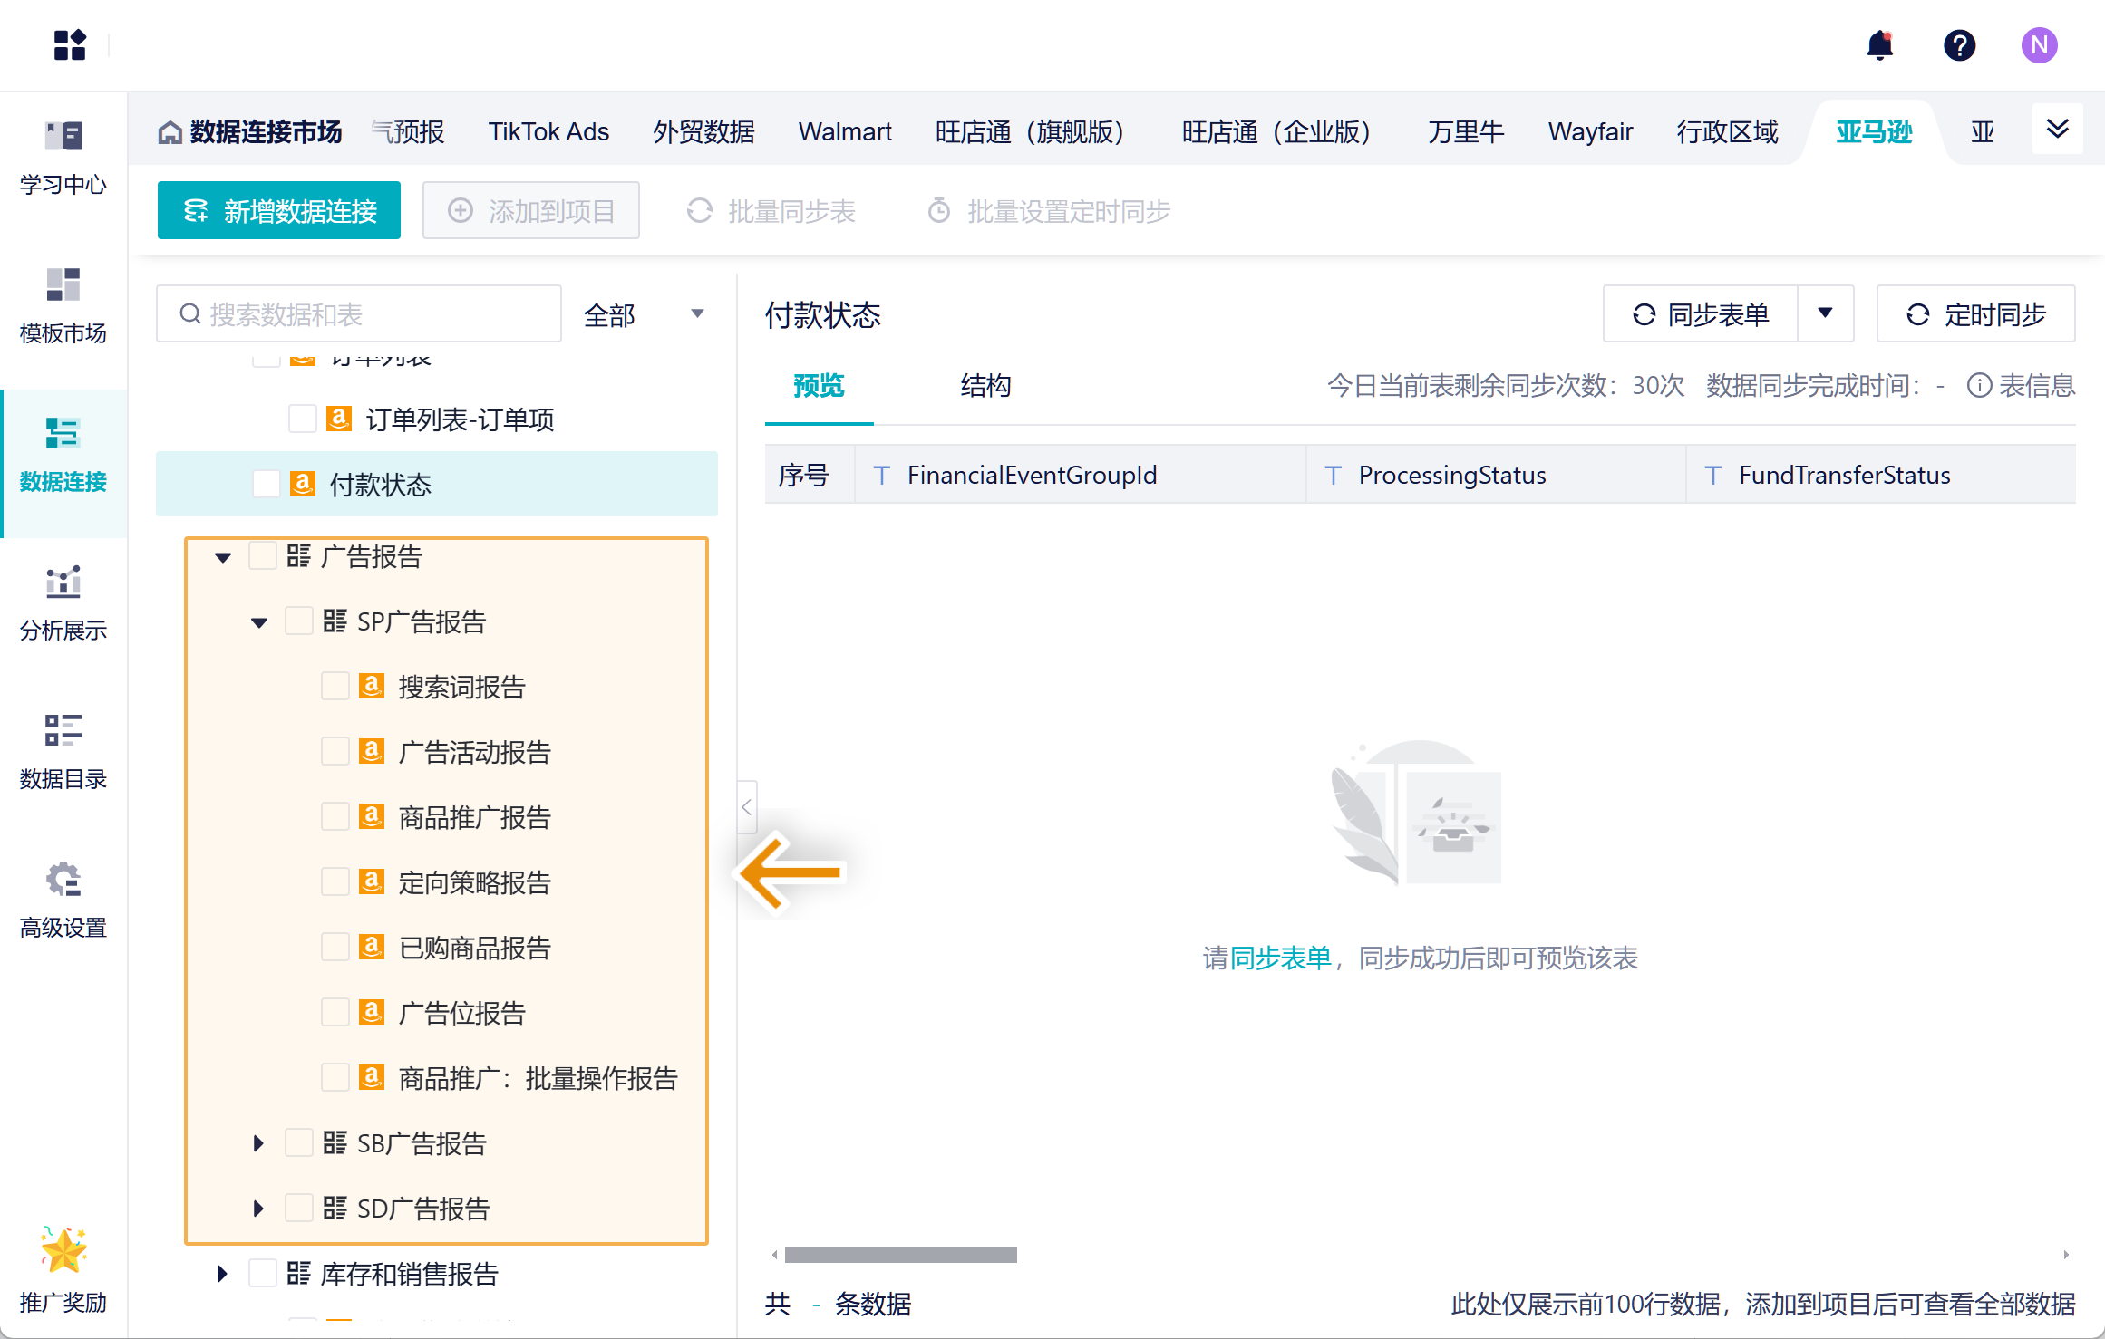Enable checkbox for 广告位报告
This screenshot has height=1339, width=2105.
pyautogui.click(x=335, y=1012)
